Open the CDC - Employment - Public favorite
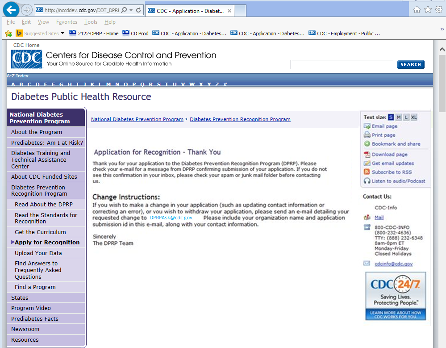446x348 pixels. pyautogui.click(x=344, y=34)
